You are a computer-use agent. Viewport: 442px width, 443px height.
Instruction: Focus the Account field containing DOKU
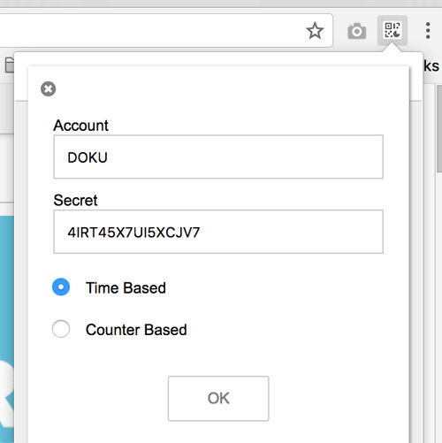(218, 157)
